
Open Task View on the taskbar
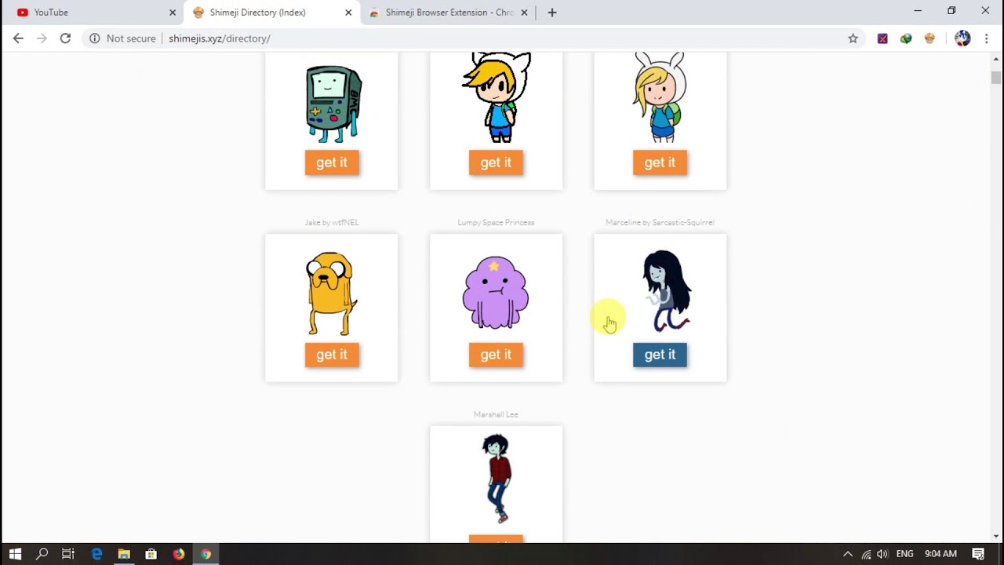pyautogui.click(x=68, y=554)
